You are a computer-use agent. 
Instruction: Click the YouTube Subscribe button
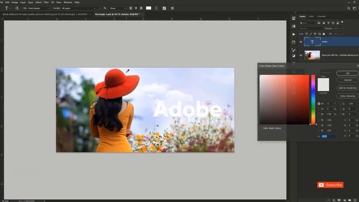[x=330, y=185]
